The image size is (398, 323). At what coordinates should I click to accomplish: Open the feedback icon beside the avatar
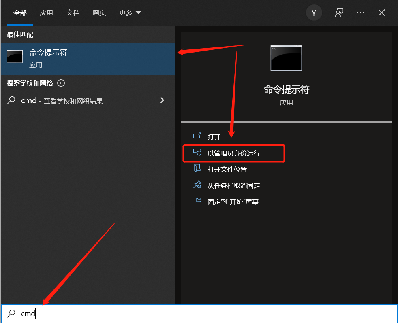[339, 13]
